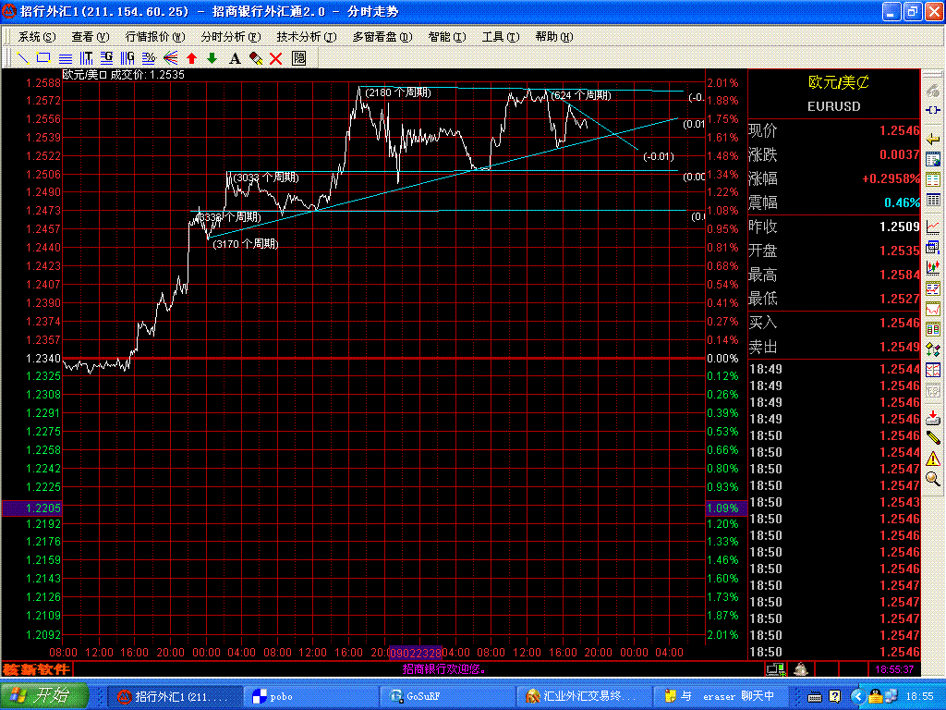Click the 欧元/美元 成交价 chart title
946x710 pixels.
(124, 75)
